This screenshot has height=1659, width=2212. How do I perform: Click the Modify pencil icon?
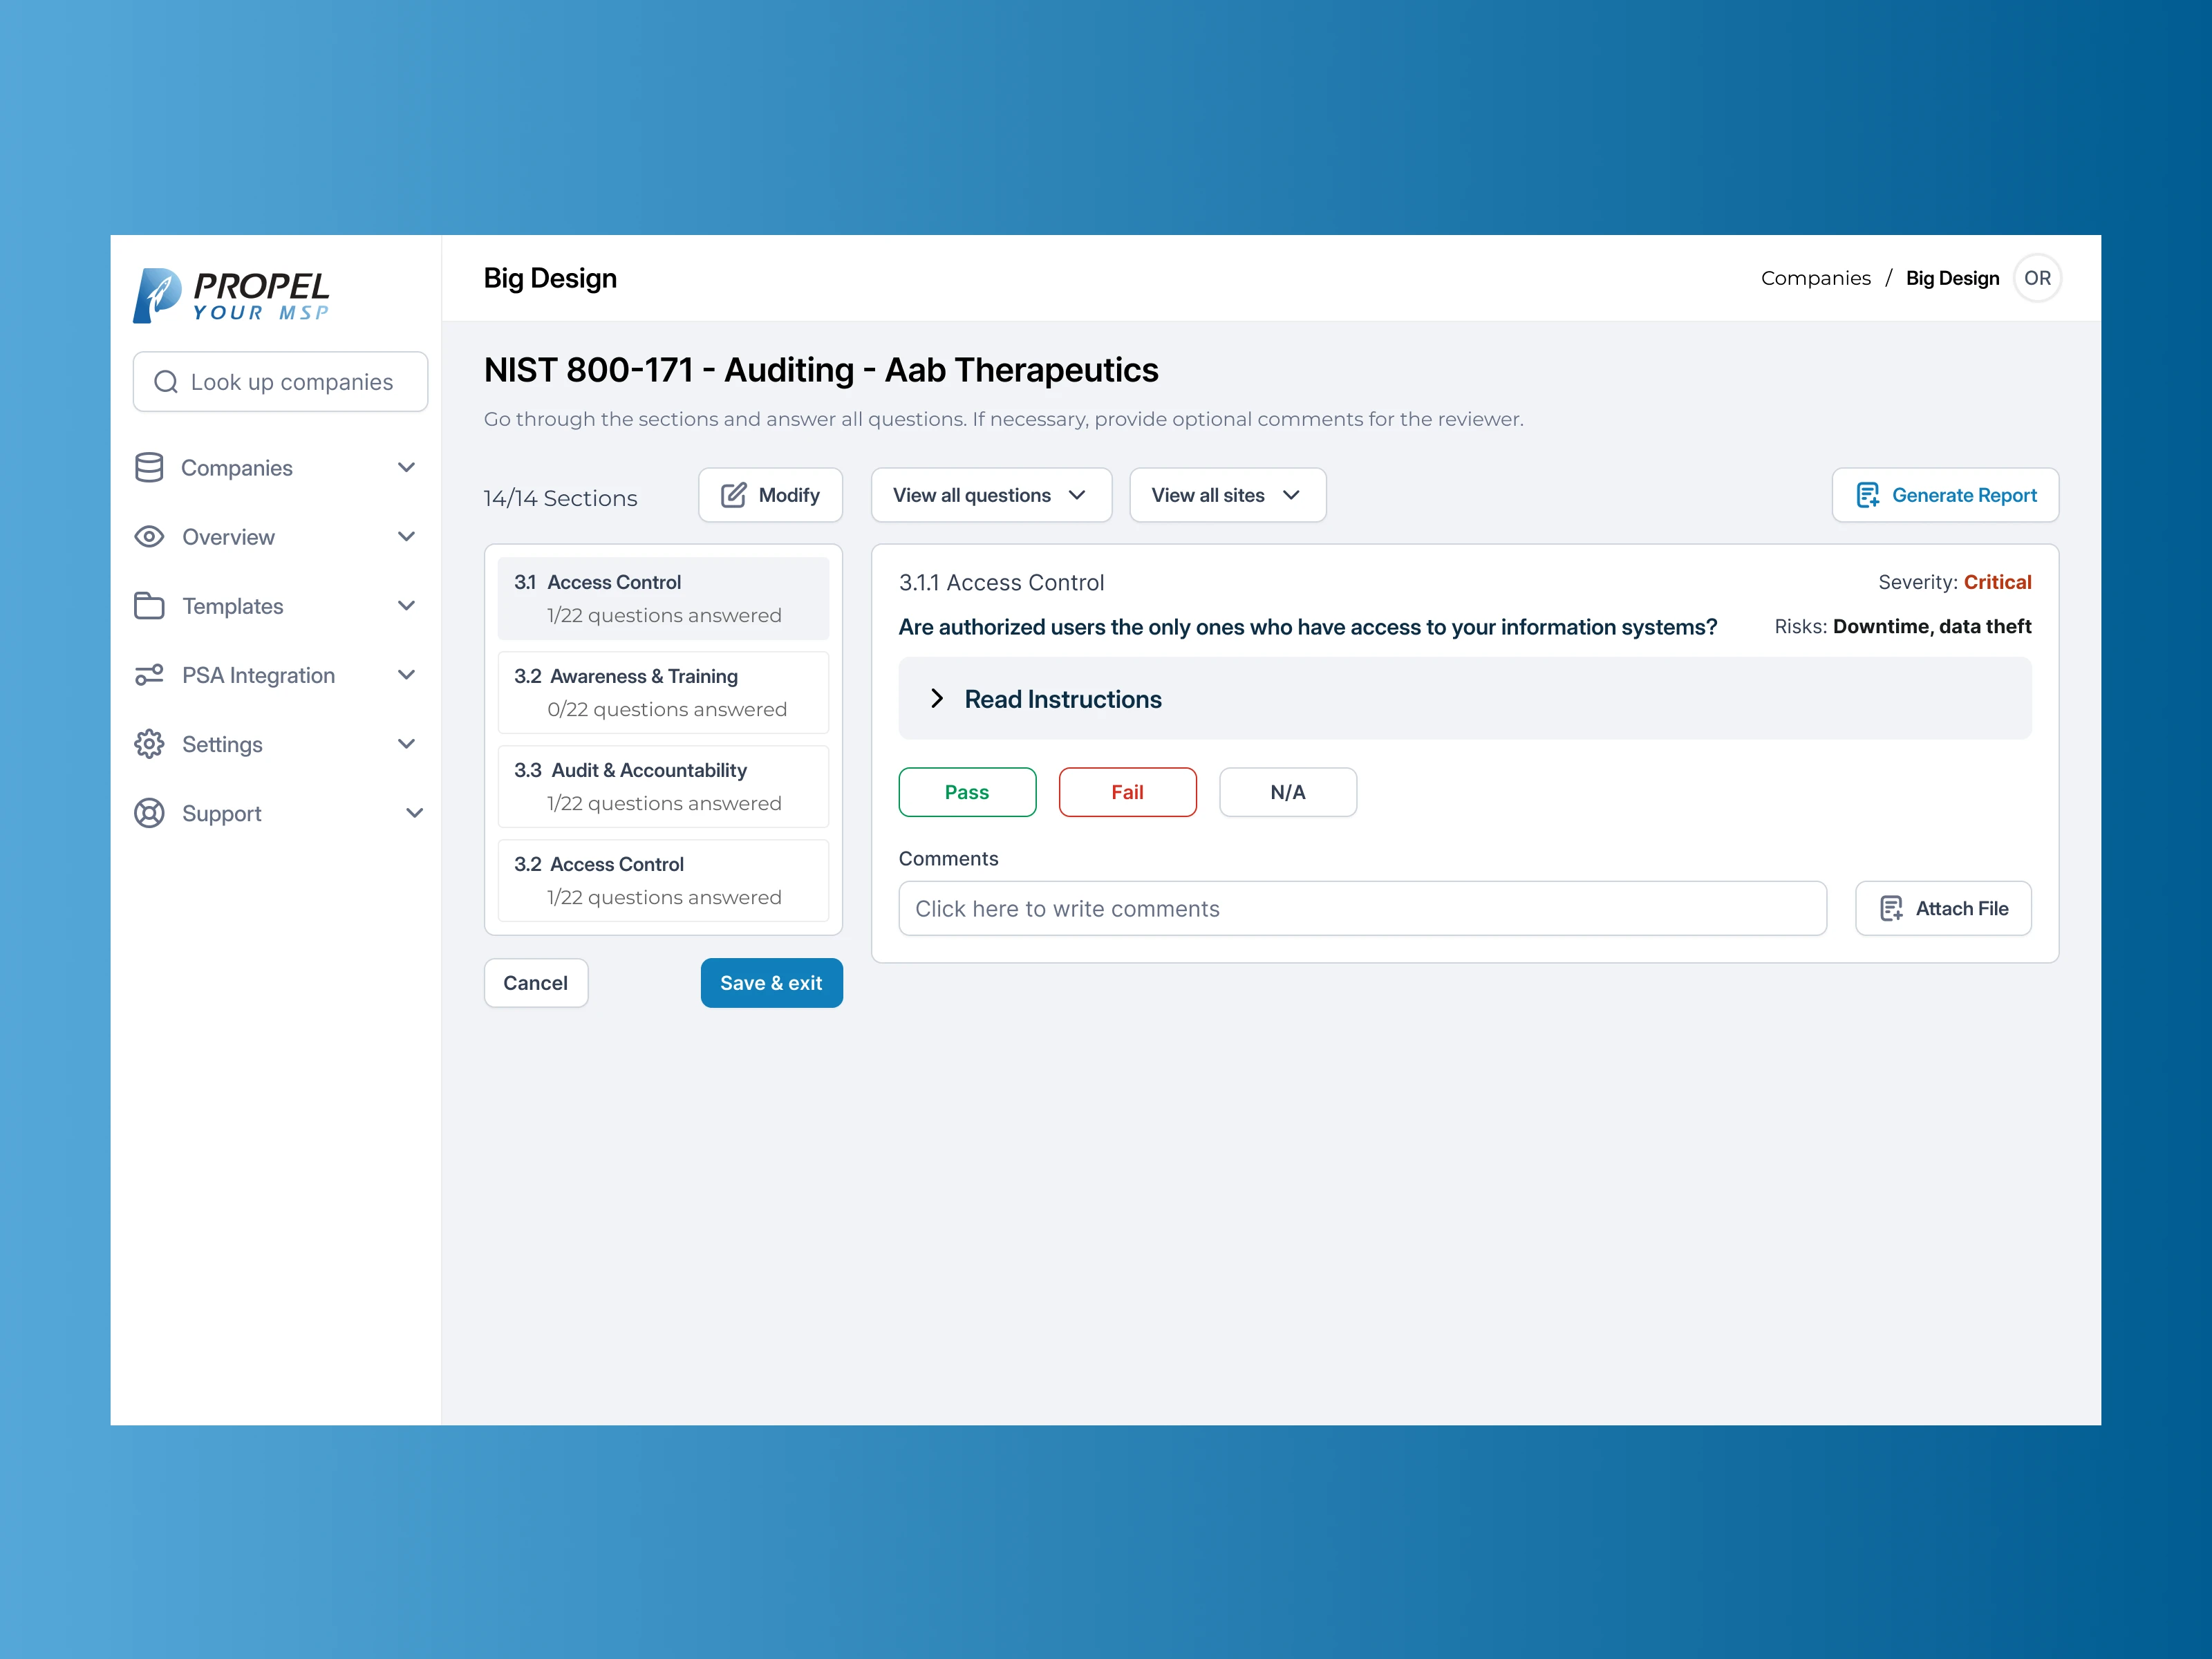pyautogui.click(x=734, y=495)
